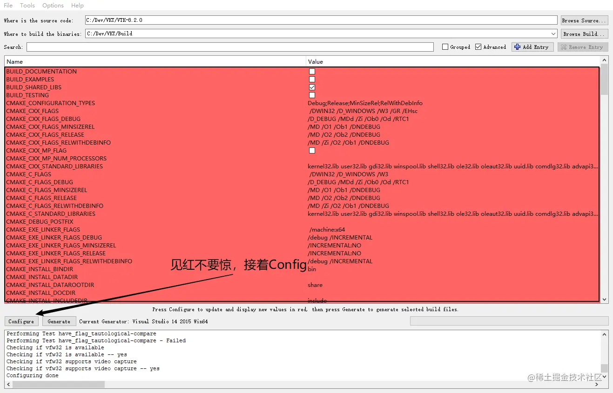Select the CMAKE_CXX_FLAGS_DEBUG entry name
This screenshot has height=393, width=613.
pyautogui.click(x=43, y=119)
